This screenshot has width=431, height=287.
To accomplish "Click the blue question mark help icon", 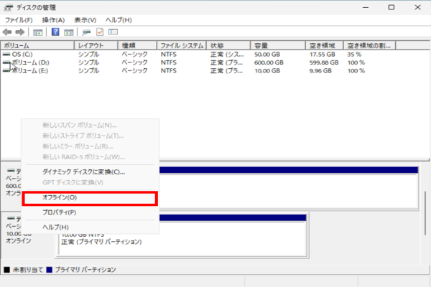I will coord(55,32).
